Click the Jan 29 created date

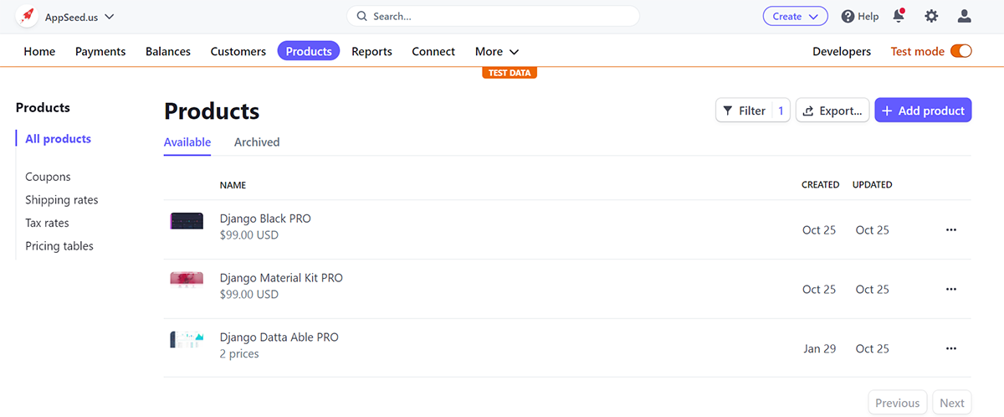tap(820, 348)
